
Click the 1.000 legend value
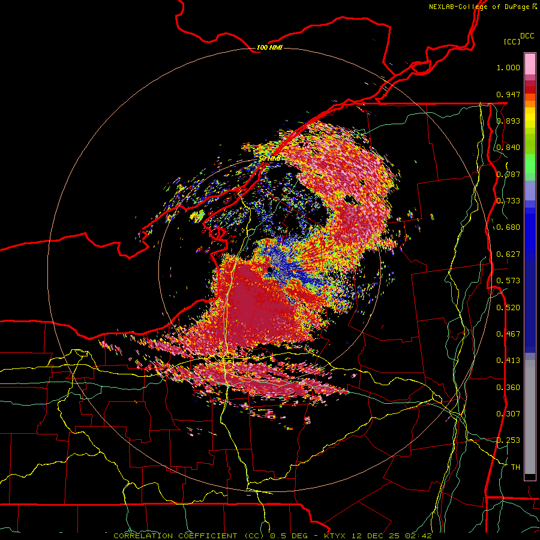click(x=508, y=67)
